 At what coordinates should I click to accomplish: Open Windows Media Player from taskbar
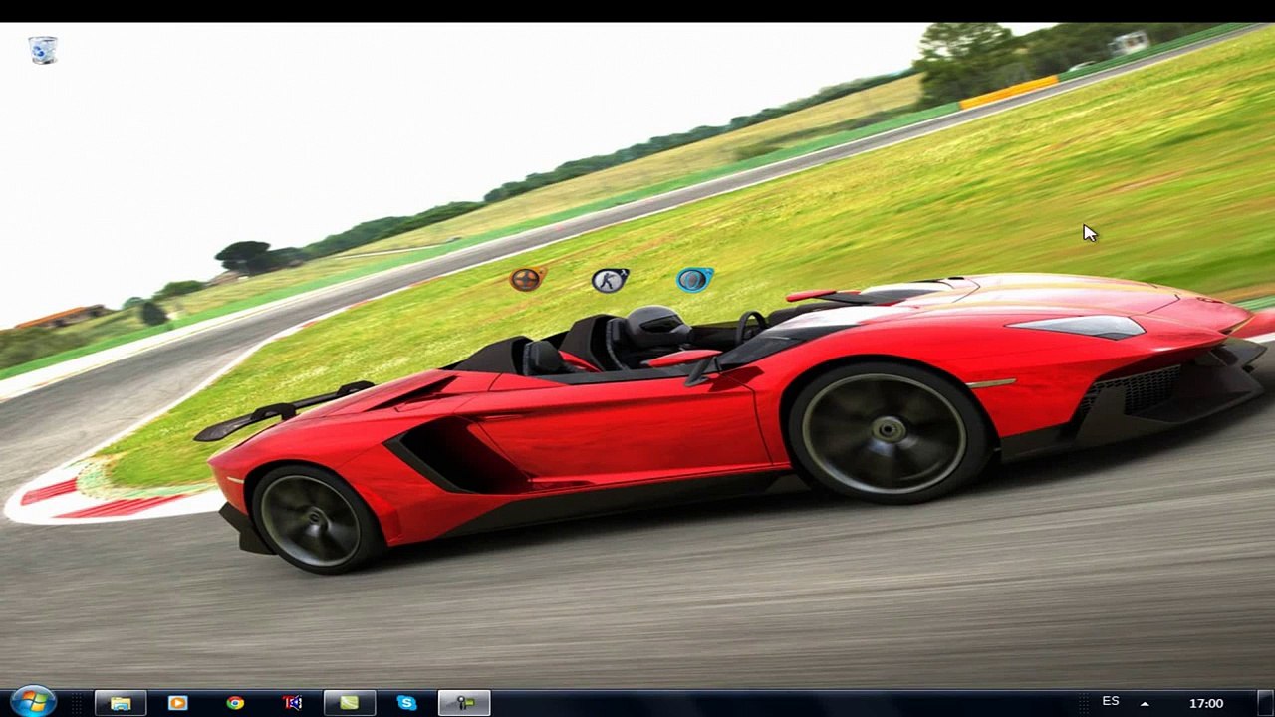[177, 703]
